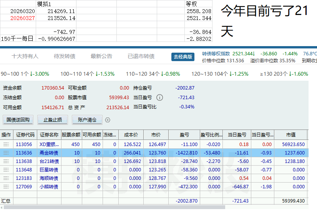Click the 国债逆回购 button
Viewport: 317px width, 216px height.
tap(18, 120)
